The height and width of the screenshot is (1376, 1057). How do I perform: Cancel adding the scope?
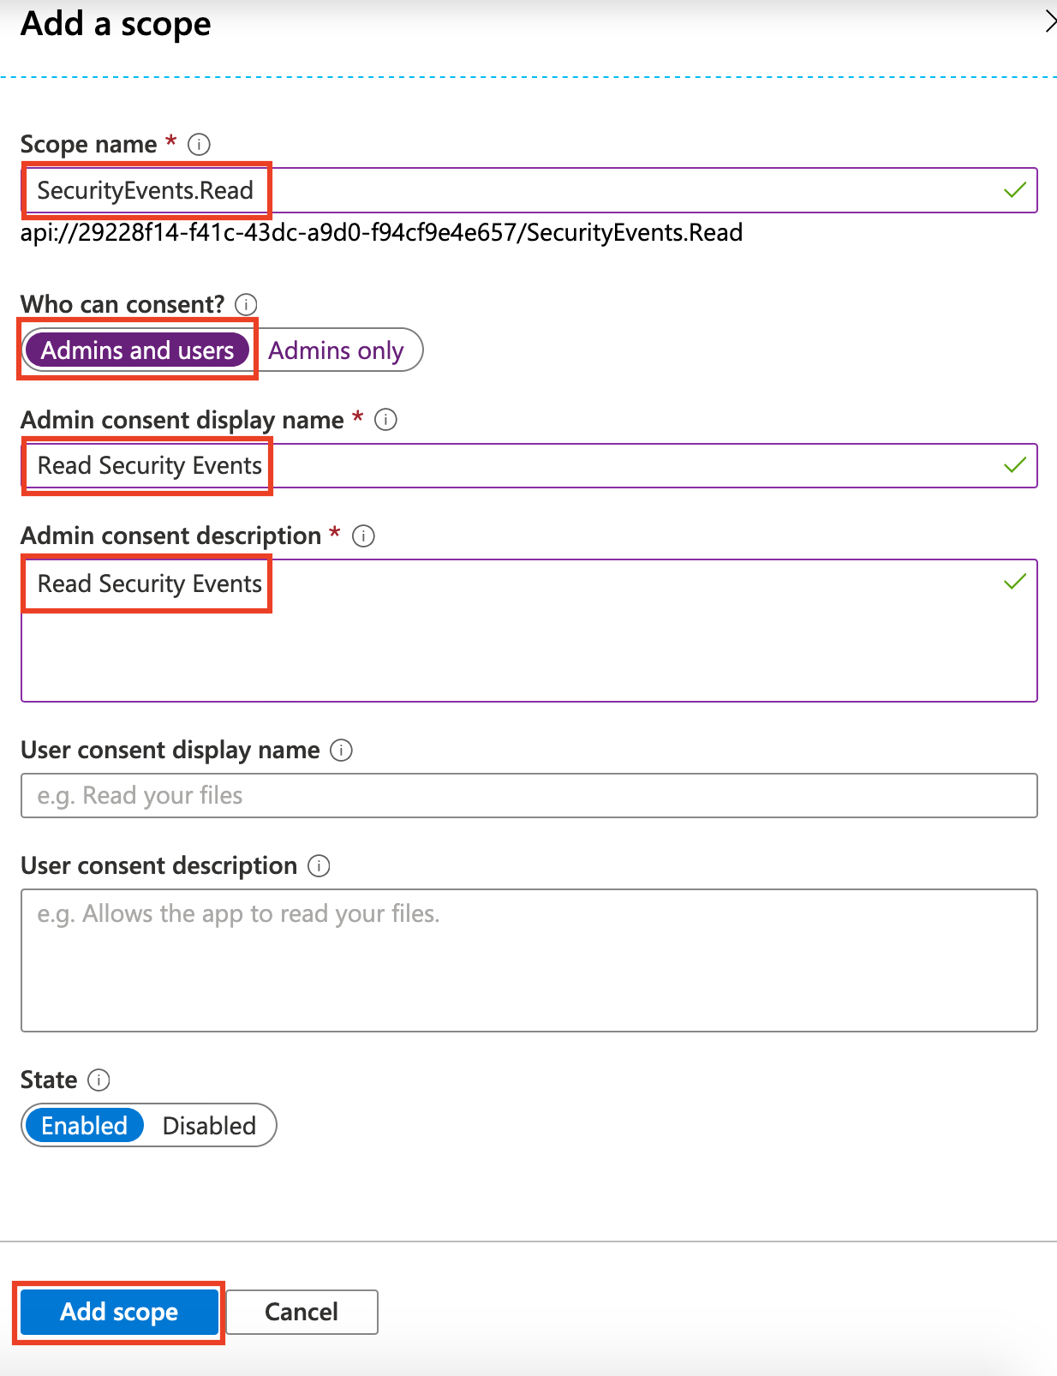[301, 1312]
